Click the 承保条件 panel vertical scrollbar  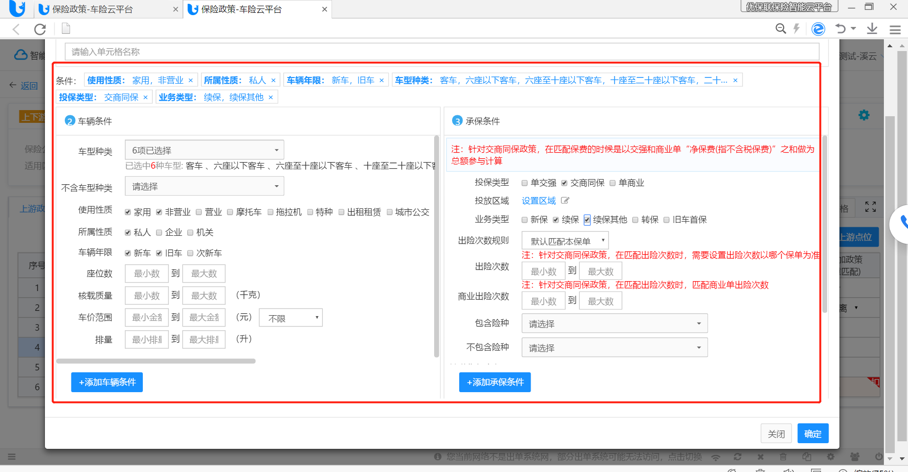(x=825, y=224)
